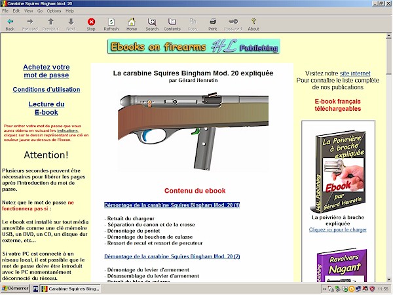393x295 pixels.
Task: Click 'Démontage du pontet' list line
Action: point(134,231)
